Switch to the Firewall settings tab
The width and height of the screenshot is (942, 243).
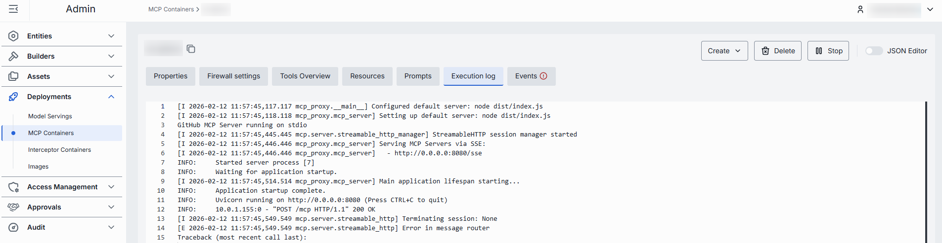pyautogui.click(x=233, y=76)
